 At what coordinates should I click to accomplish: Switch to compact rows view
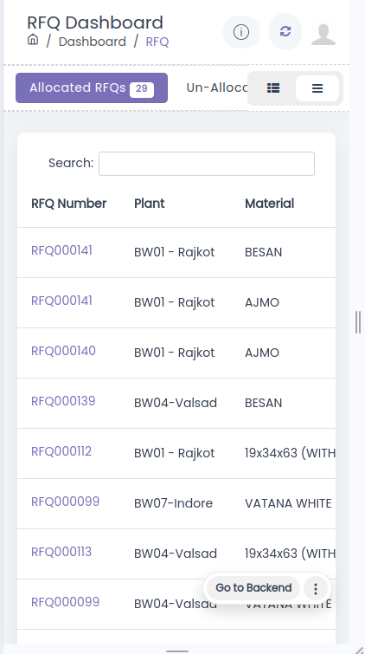click(317, 88)
